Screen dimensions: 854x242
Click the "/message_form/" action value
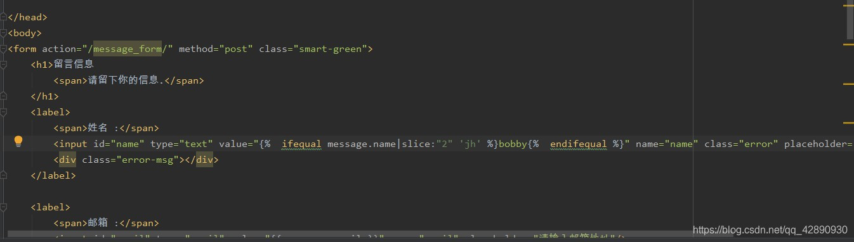(128, 49)
